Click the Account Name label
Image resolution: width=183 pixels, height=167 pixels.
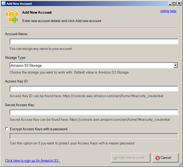[17, 34]
